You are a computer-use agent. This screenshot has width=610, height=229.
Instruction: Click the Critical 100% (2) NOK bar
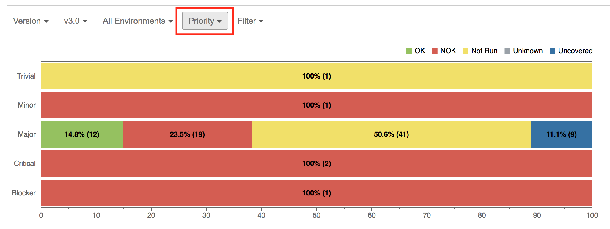click(317, 163)
